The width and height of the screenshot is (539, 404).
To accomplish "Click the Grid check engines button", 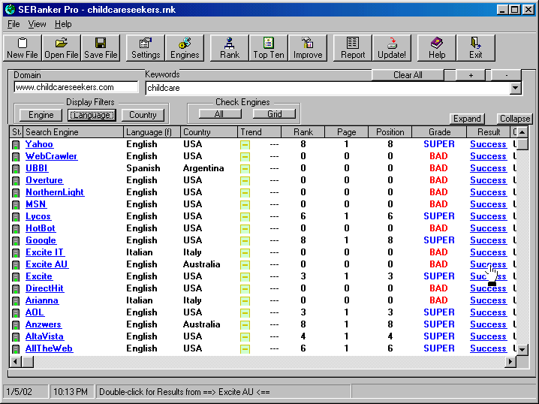I will coord(274,114).
